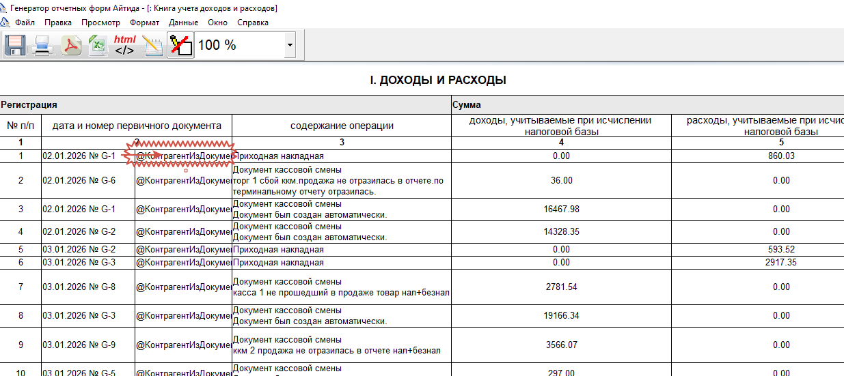Click the Save floppy disk icon

point(15,46)
